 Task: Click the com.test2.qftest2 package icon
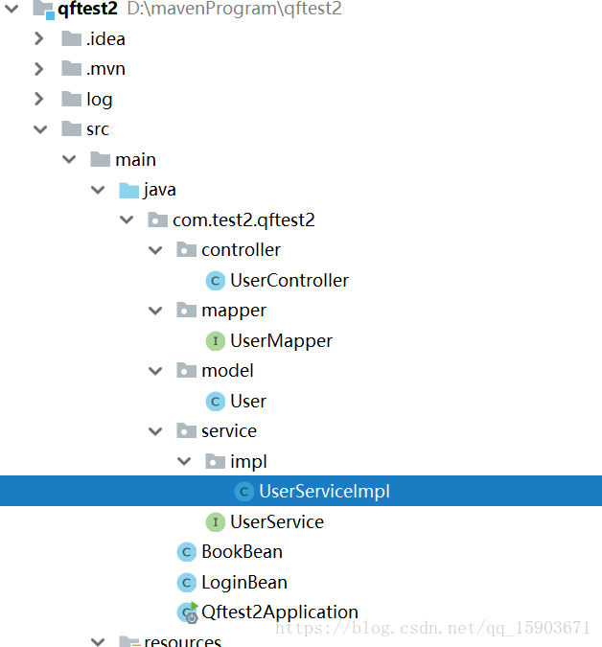(x=157, y=220)
